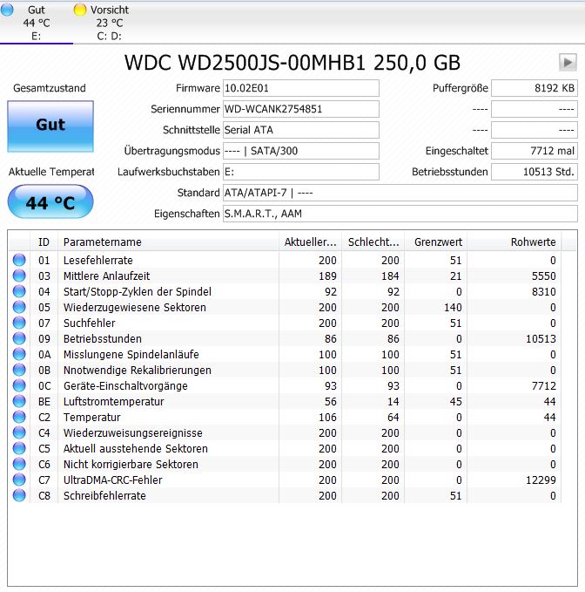Viewport: 585px width, 592px height.
Task: Sort by the Parametername column header
Action: (x=168, y=242)
